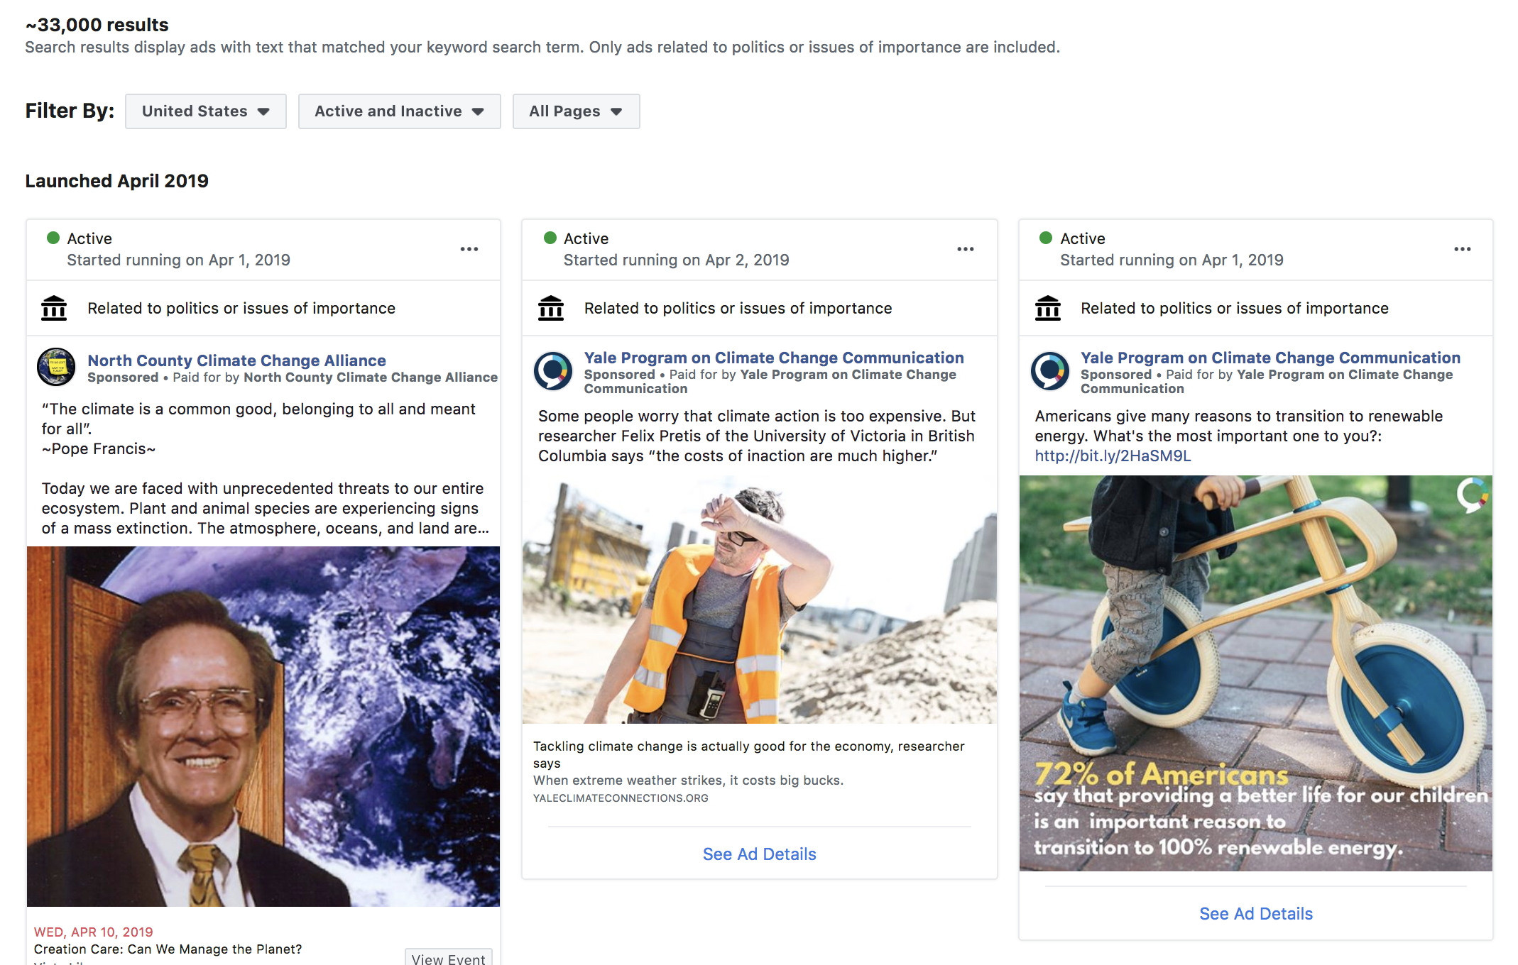Click the YALECLIMATECONNECTIONS.ORG source text
Screen dimensions: 1518x965
[x=621, y=798]
